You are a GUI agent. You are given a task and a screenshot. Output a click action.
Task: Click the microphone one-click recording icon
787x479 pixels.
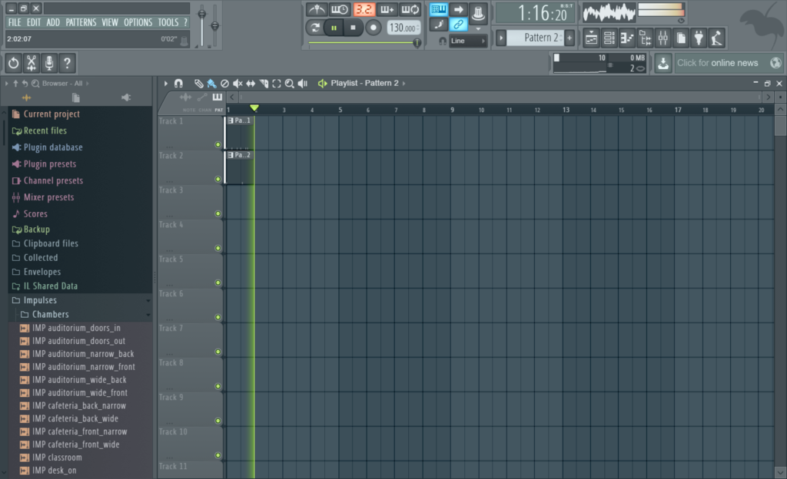click(49, 63)
